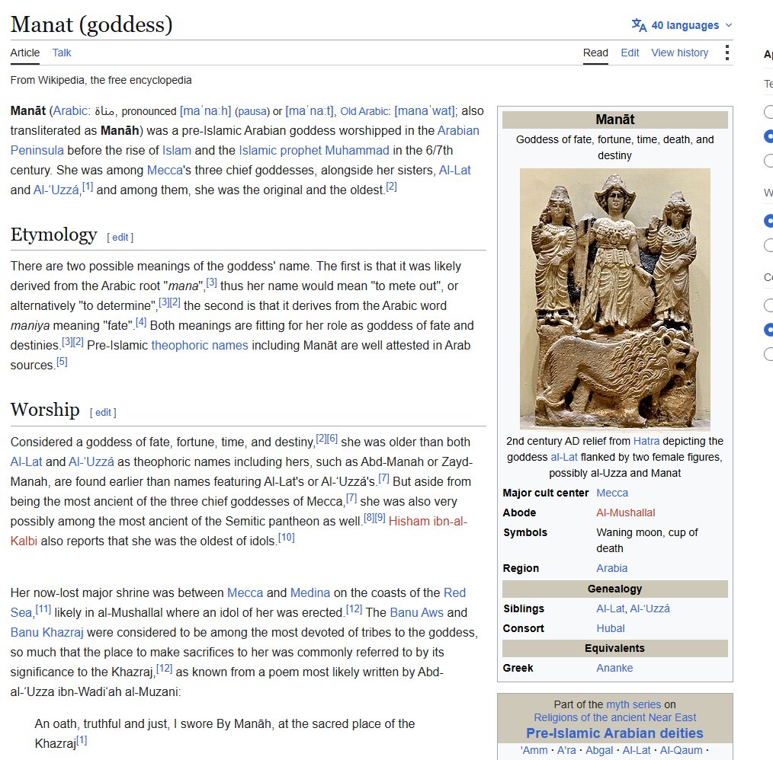Open Pre-Islamic Arabian deities heading link

(614, 733)
